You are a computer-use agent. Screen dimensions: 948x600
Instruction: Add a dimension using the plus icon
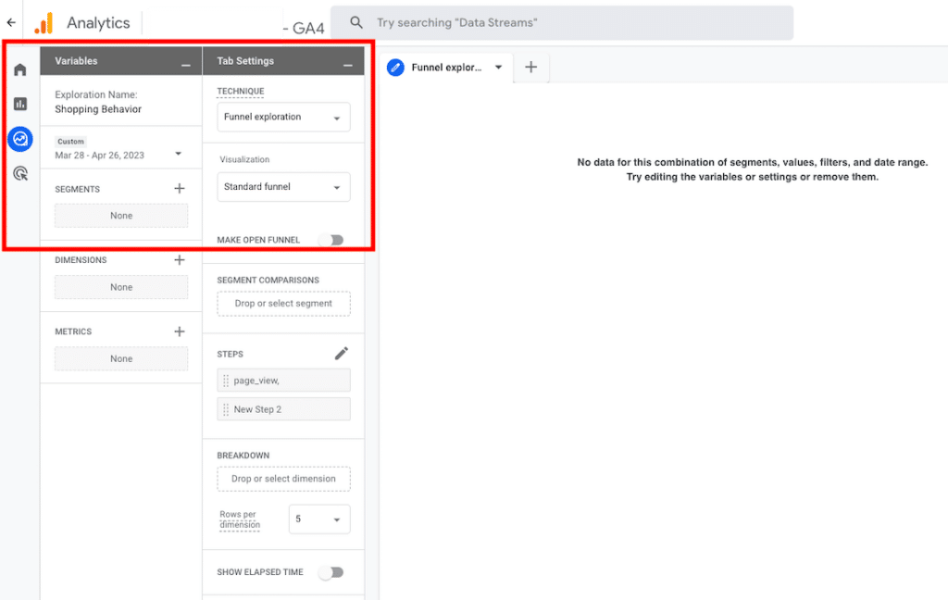[x=180, y=260]
